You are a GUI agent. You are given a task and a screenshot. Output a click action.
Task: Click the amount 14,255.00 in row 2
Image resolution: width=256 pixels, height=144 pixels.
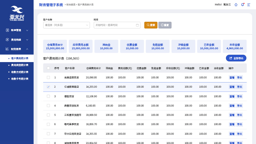tap(92, 87)
